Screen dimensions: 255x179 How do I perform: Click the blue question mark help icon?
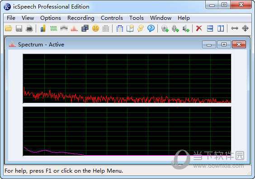coord(151,28)
